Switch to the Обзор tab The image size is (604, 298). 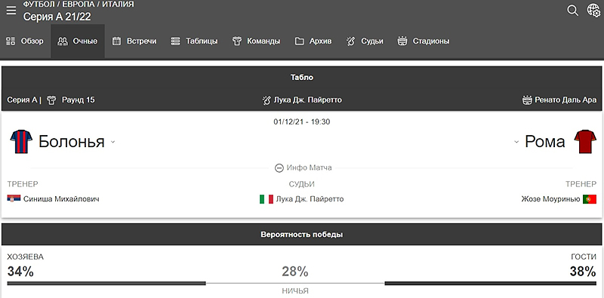(26, 41)
